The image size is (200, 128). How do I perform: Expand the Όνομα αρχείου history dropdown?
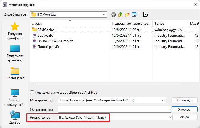170,109
